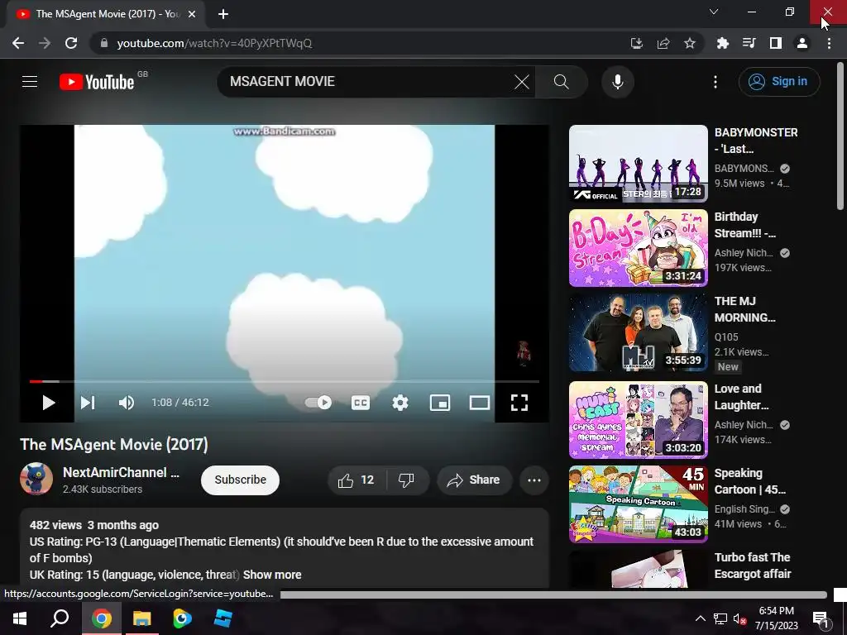
Task: Show hidden tray icons chevron
Action: (700, 618)
